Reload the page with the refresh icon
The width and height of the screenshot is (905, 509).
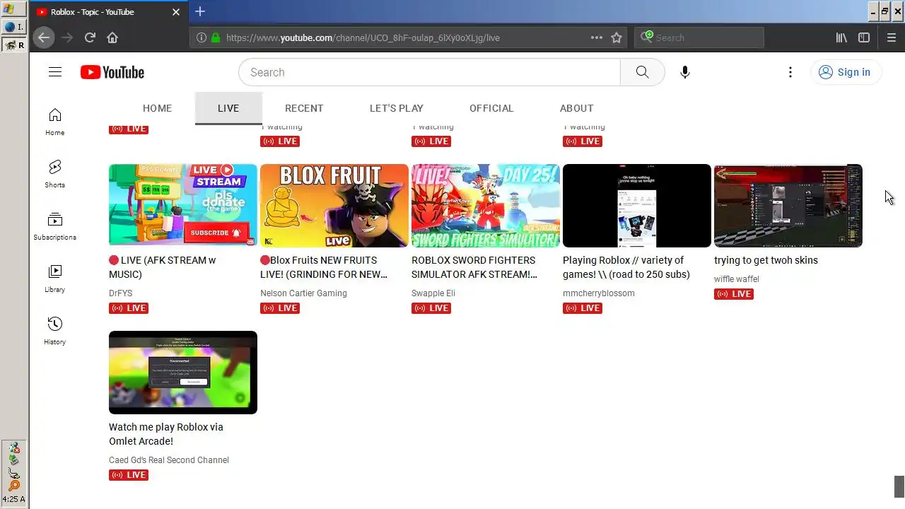90,37
